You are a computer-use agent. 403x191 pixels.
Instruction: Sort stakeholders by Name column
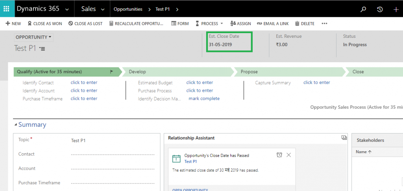click(363, 152)
